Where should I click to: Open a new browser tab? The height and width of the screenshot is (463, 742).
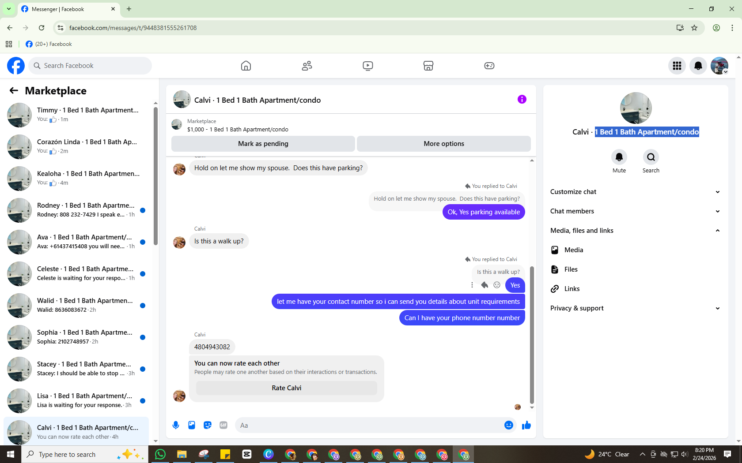[x=129, y=9]
